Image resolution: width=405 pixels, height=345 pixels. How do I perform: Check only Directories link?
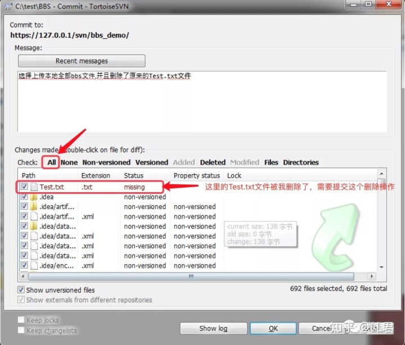click(301, 162)
